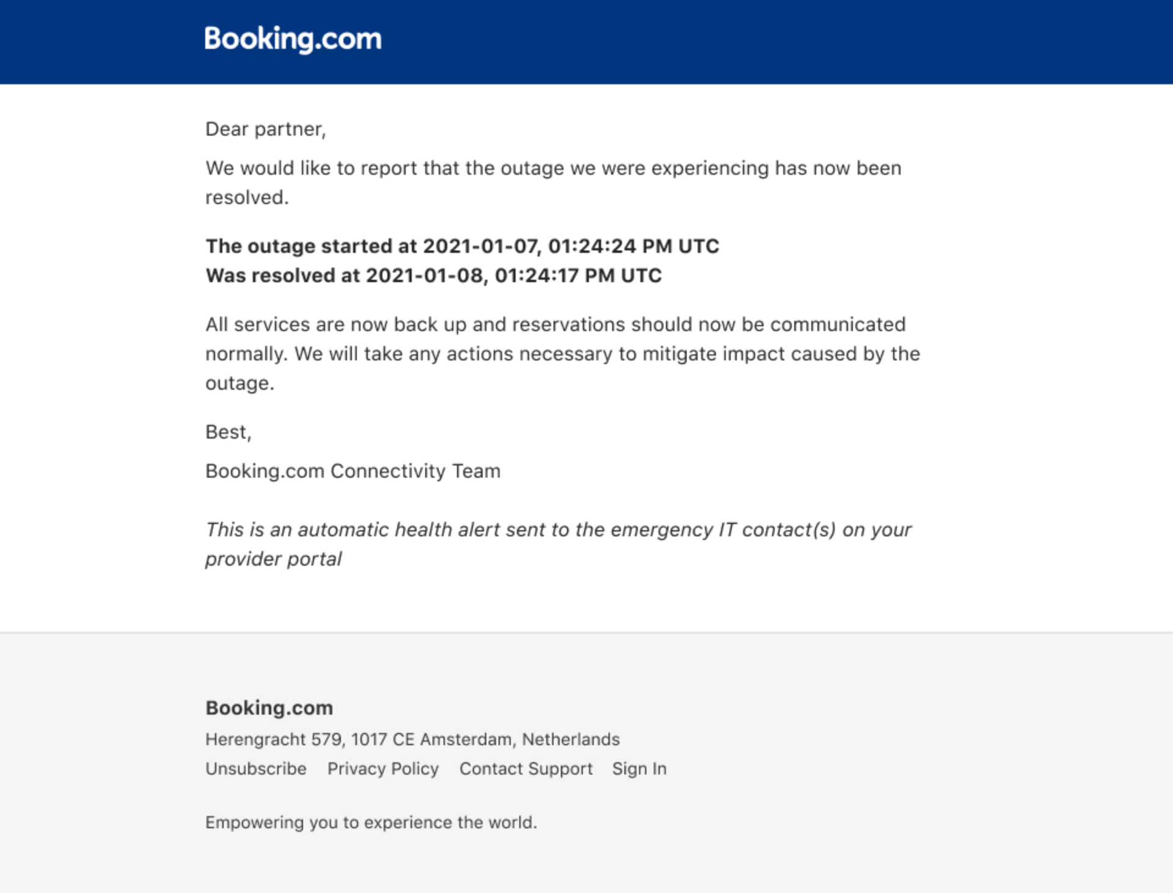1173x893 pixels.
Task: Click the italic automatic health alert note
Action: (558, 544)
